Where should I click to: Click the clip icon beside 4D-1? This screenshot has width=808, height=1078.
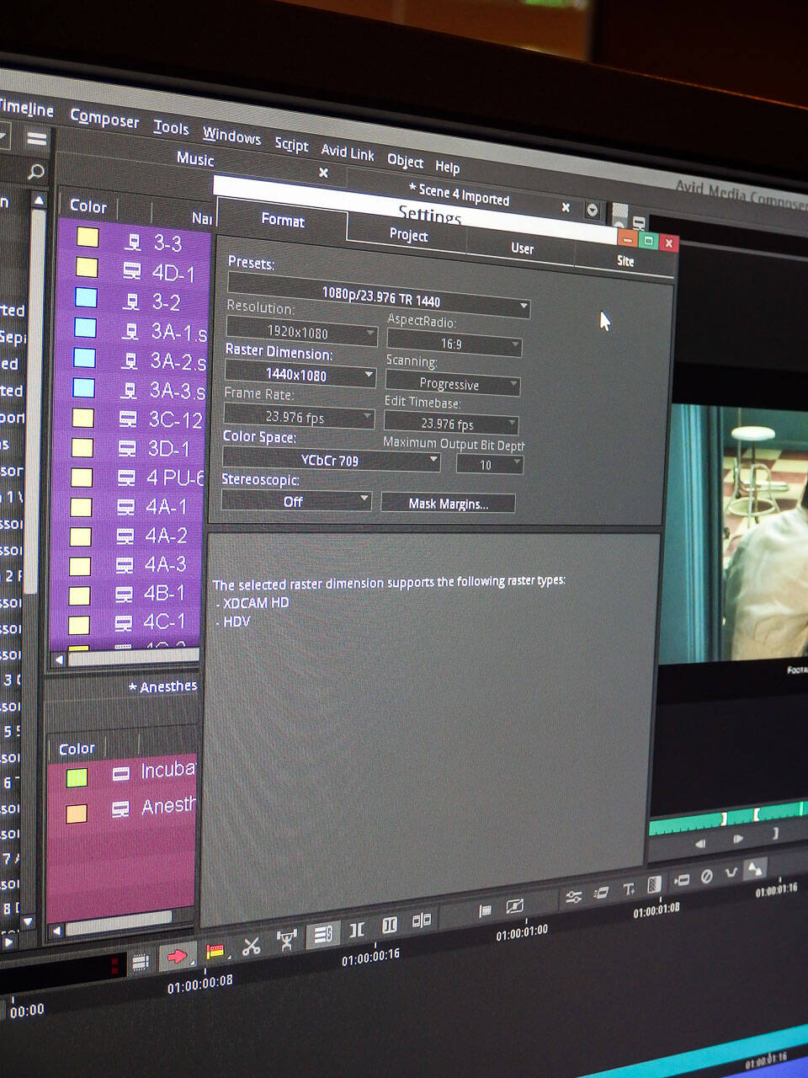(132, 271)
